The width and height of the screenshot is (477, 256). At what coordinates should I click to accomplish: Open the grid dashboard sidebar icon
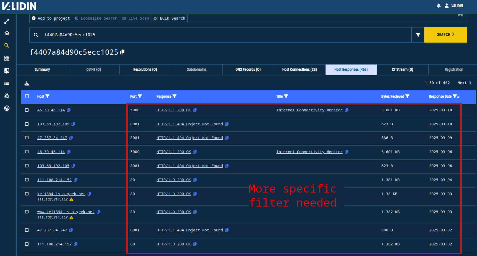tap(7, 58)
